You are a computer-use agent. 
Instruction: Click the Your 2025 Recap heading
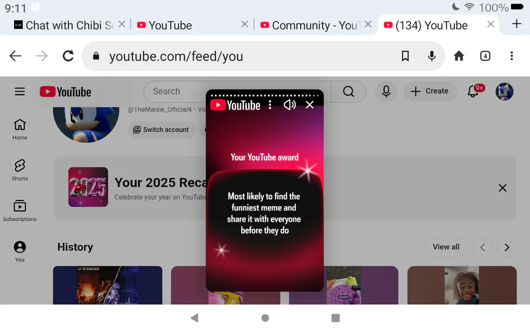[x=161, y=182]
